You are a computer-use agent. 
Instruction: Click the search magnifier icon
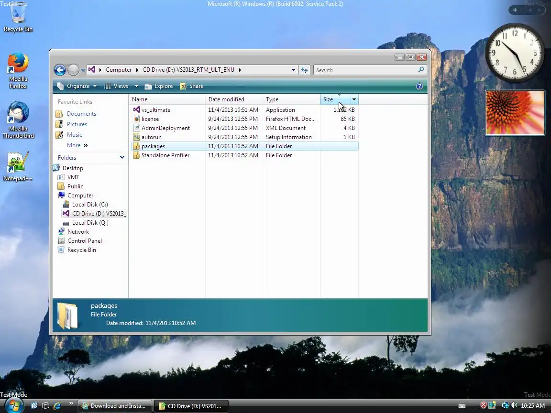(421, 69)
